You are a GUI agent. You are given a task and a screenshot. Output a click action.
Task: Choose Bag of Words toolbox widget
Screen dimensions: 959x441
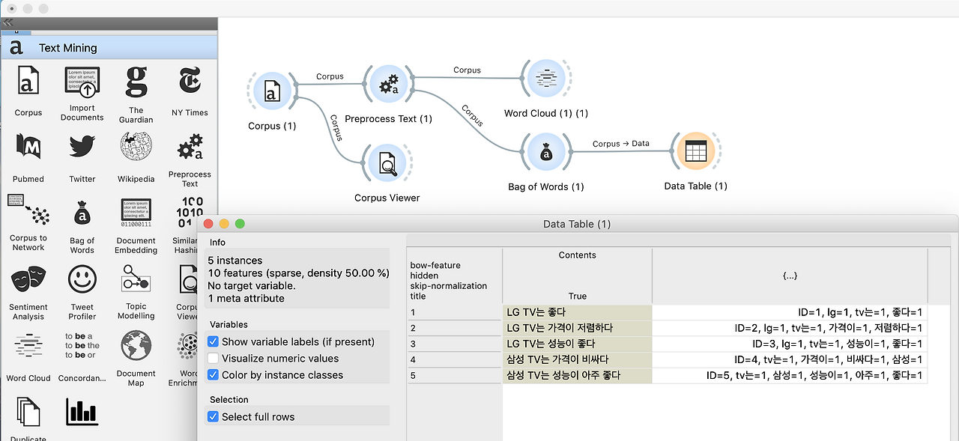coord(82,226)
